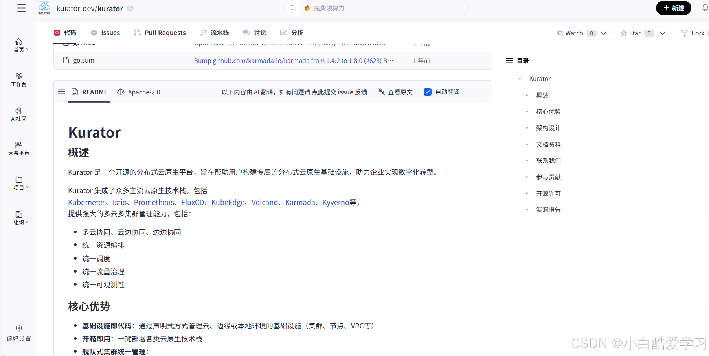
Task: Click the badge icon next to kurator repo name
Action: (130, 8)
